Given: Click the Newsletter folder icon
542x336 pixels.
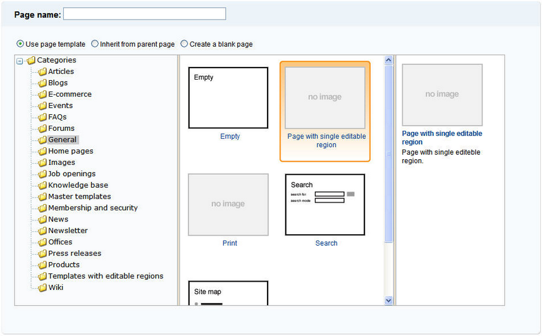Looking at the screenshot, I should point(42,231).
